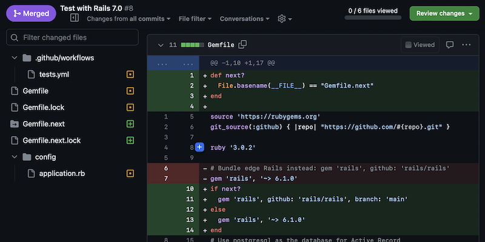Open the File filter dropdown

(195, 19)
